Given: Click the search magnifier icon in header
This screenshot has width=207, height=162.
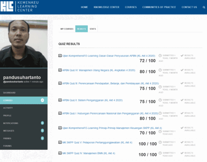Looking at the screenshot, I should (204, 7).
